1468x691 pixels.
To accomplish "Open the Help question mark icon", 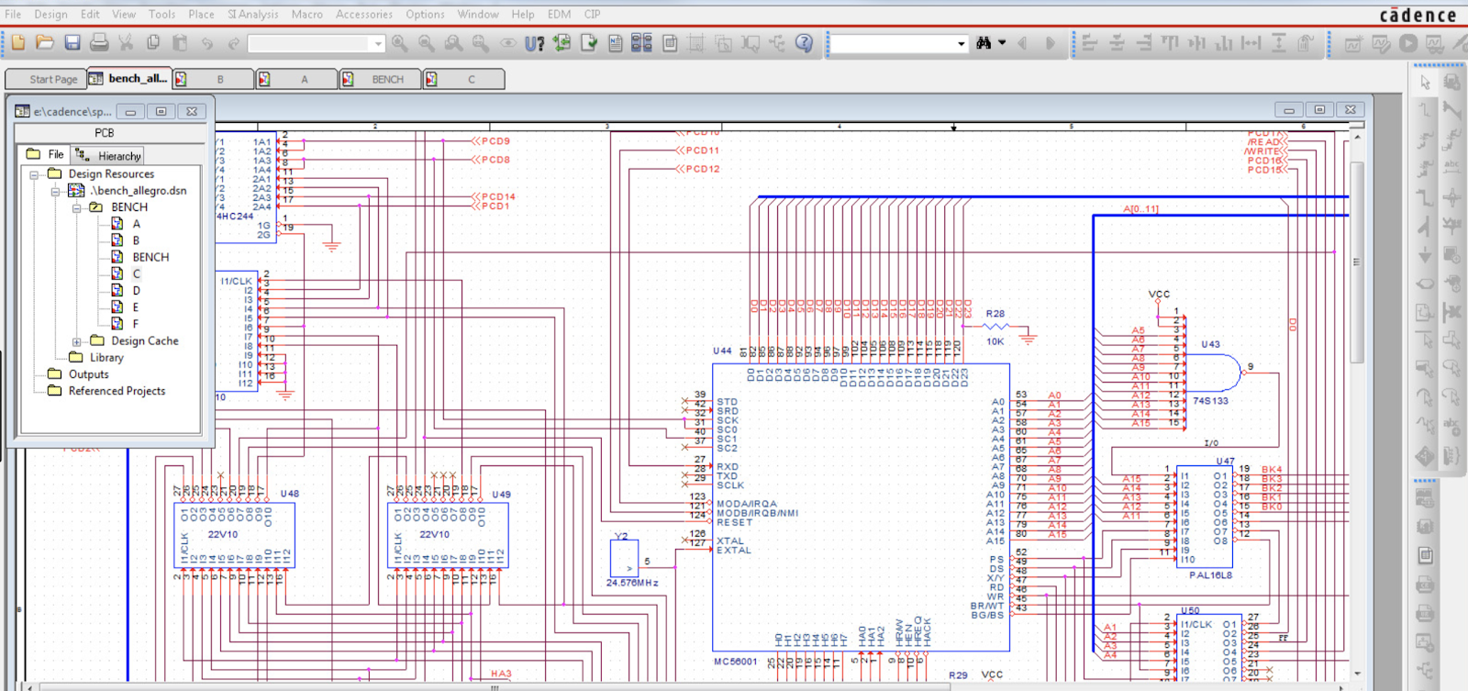I will (x=804, y=43).
